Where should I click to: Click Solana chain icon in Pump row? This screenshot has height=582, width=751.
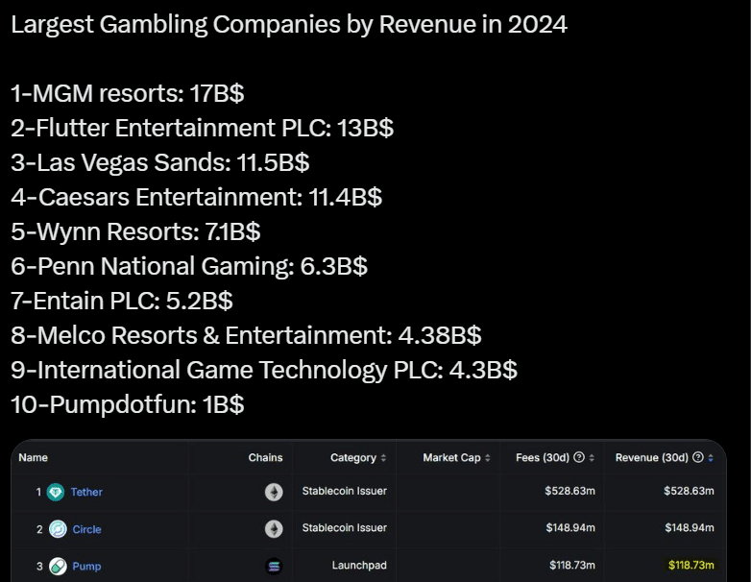coord(274,567)
